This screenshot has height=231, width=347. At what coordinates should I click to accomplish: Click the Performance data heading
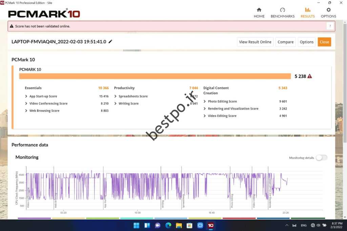30,145
